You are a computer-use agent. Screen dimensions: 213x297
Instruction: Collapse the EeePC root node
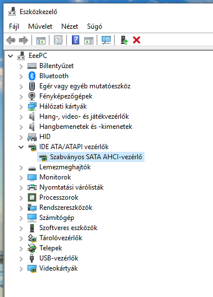(11, 56)
